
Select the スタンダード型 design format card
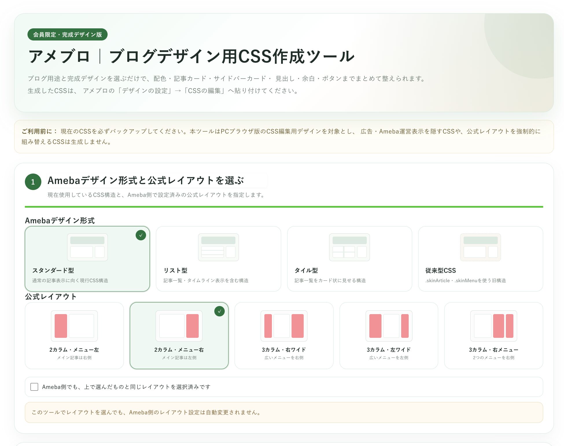(87, 259)
